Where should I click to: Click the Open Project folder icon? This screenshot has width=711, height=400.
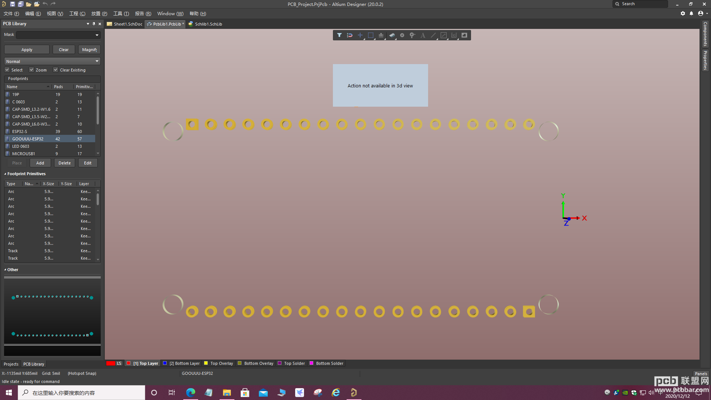(37, 4)
